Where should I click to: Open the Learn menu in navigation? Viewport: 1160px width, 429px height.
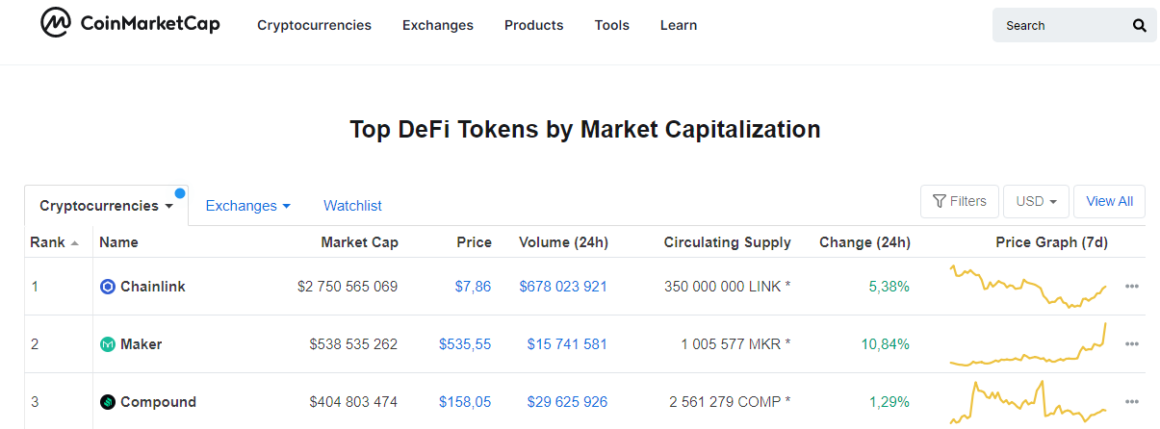678,26
